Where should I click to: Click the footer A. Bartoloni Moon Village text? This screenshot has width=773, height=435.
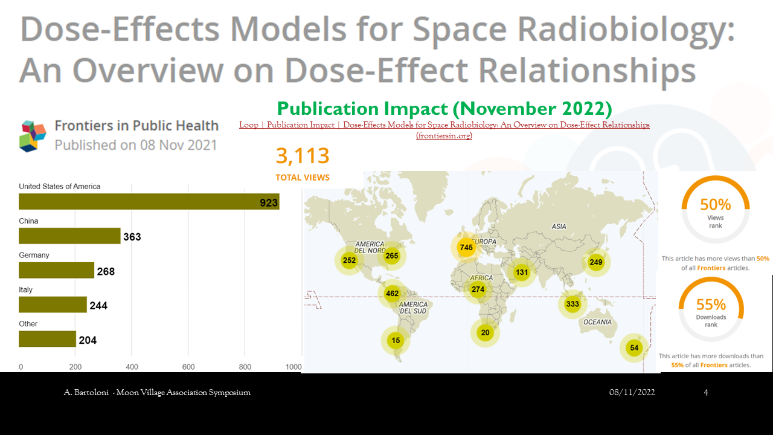[157, 393]
